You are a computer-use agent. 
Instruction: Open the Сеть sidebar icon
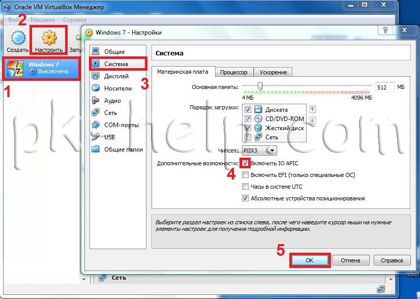click(x=96, y=112)
